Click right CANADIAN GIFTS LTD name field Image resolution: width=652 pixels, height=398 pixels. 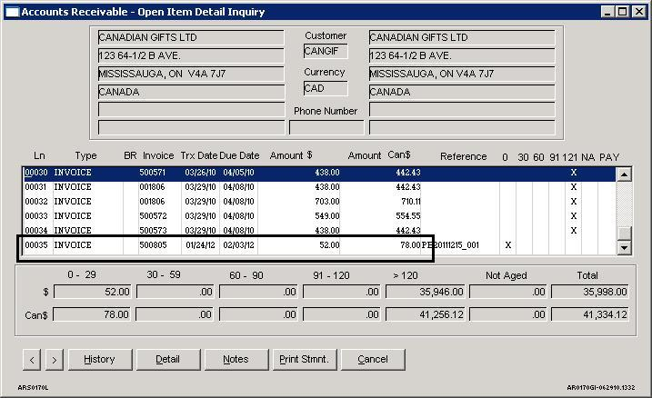point(462,37)
